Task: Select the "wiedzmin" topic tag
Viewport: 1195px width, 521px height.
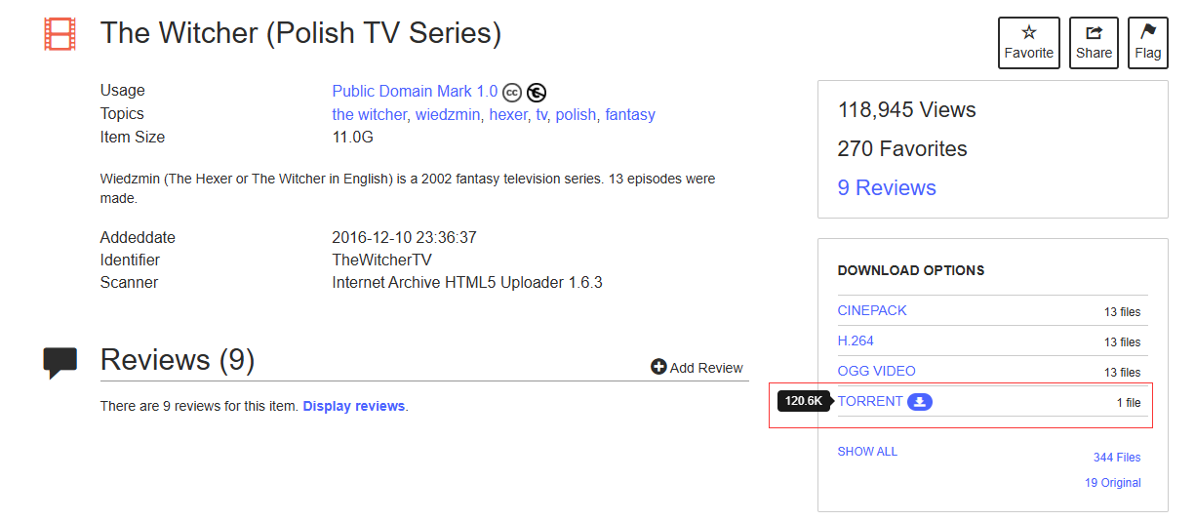Action: (448, 114)
